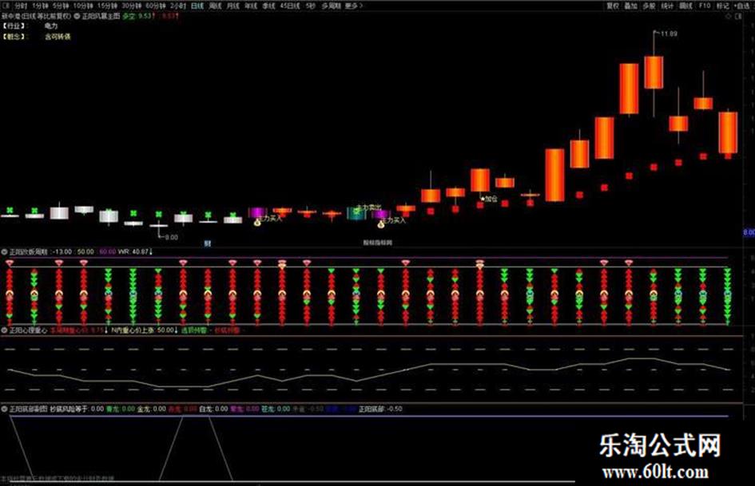
Task: Open the 统计 statistics button
Action: (x=667, y=6)
